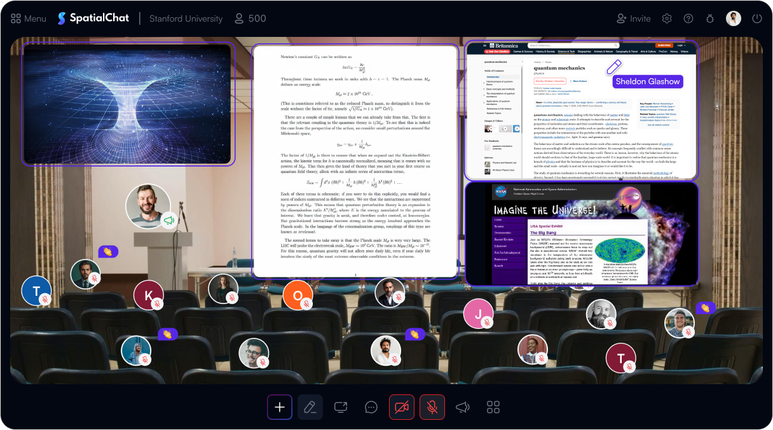
Task: Activate the megaphone broadcast tool
Action: [x=462, y=407]
